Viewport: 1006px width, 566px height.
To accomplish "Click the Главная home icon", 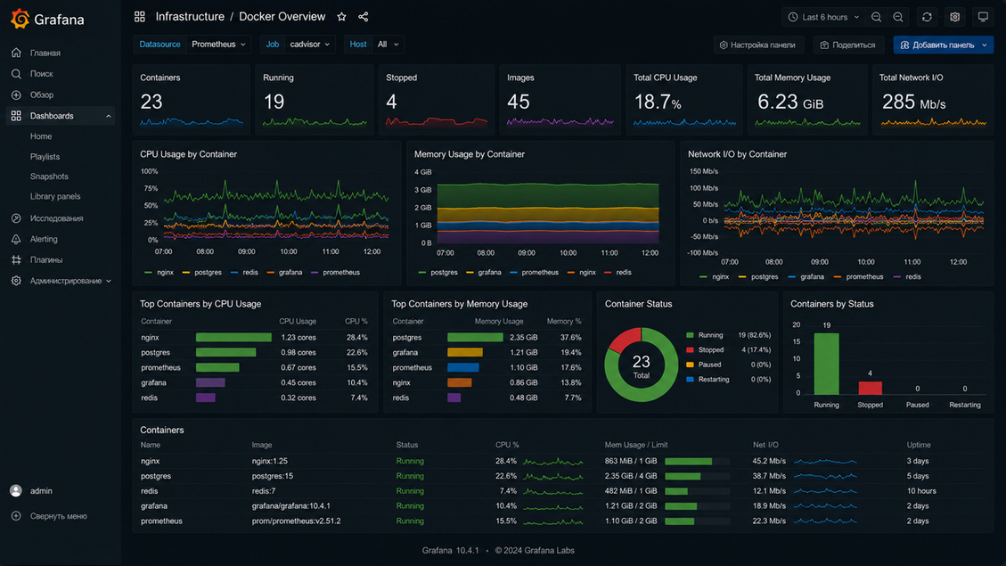I will coord(16,53).
